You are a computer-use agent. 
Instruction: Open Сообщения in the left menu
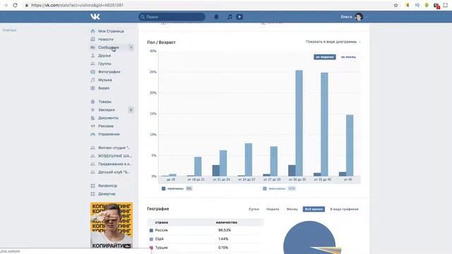click(108, 47)
